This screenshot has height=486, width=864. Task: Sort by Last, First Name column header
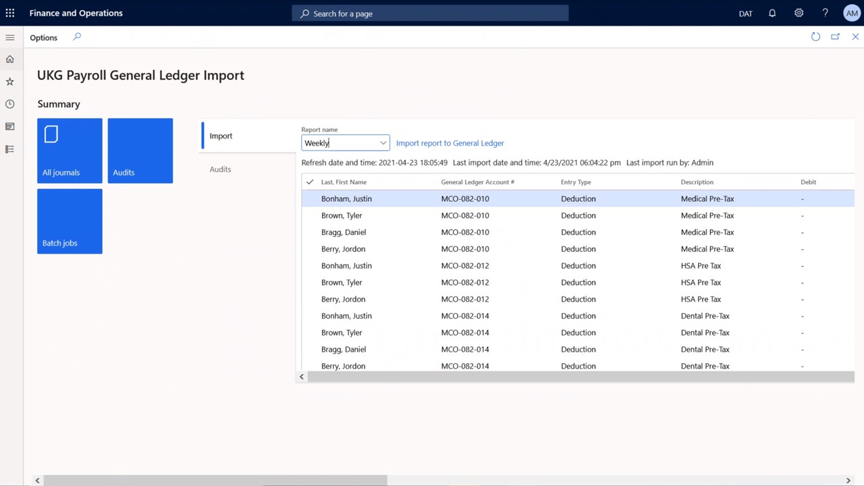(344, 182)
